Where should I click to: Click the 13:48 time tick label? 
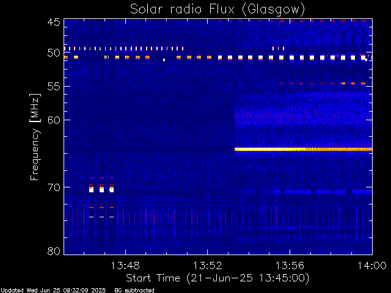(x=125, y=266)
